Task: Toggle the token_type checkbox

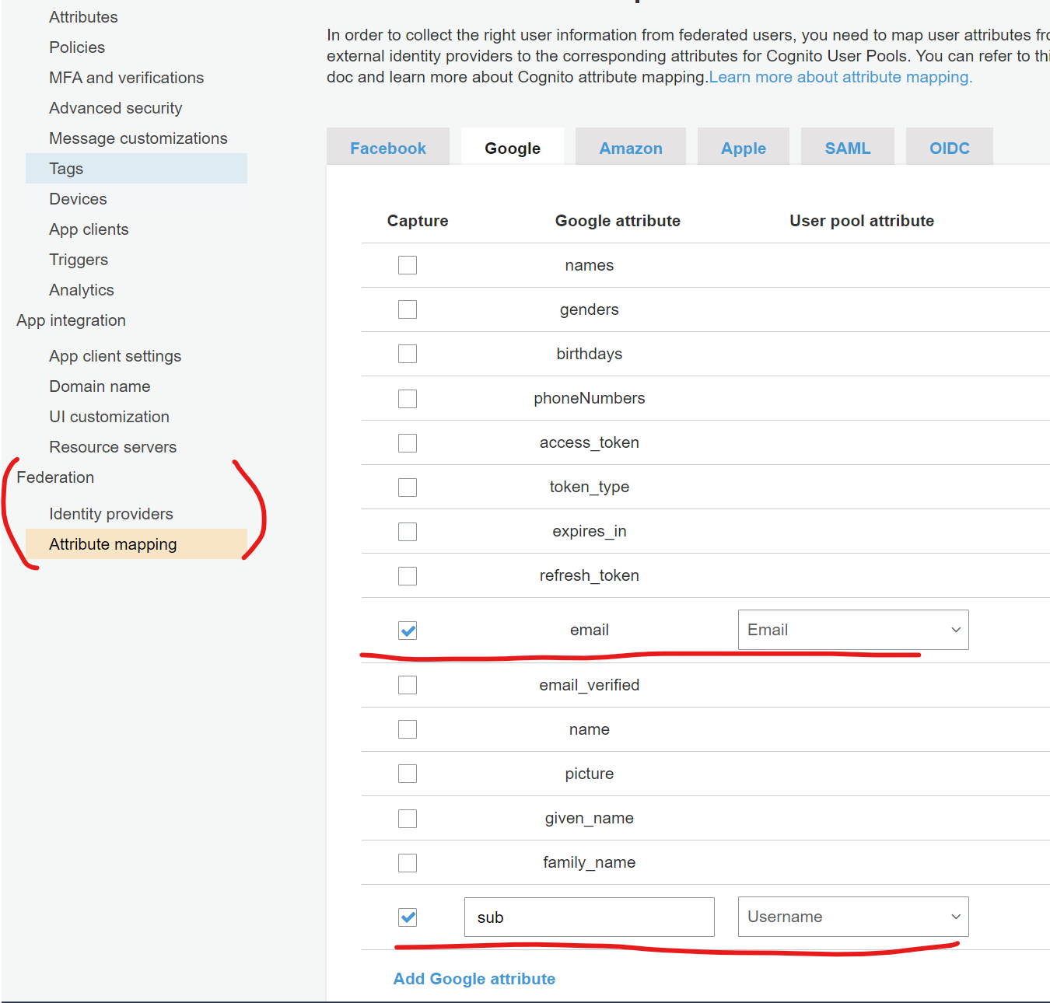Action: click(x=408, y=488)
